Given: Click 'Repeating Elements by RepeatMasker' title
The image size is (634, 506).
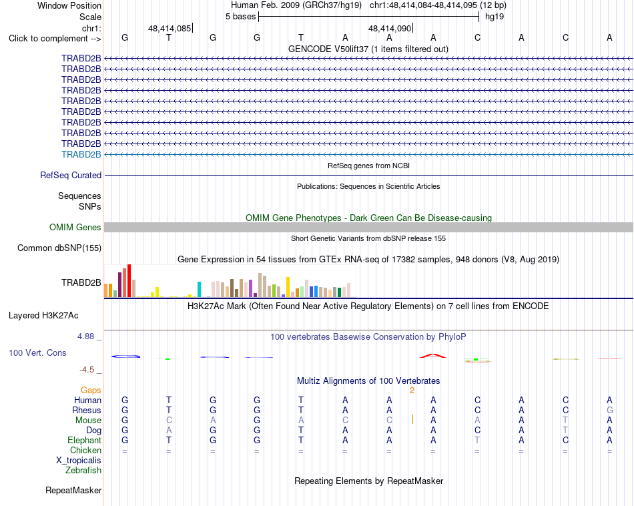Looking at the screenshot, I should click(369, 481).
